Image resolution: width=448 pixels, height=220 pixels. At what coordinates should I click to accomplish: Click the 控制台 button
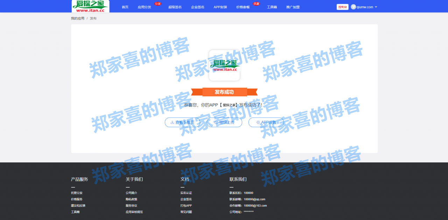[x=343, y=7]
